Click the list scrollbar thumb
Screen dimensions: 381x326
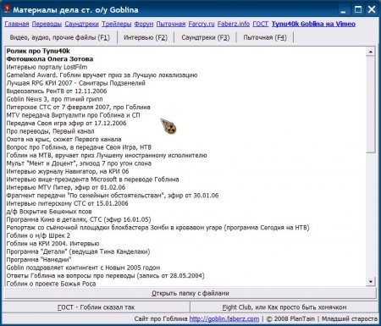[370, 104]
